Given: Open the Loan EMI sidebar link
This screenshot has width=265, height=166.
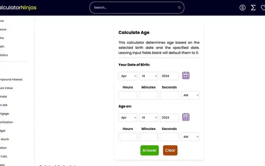Looking at the screenshot, I should pos(4,105).
